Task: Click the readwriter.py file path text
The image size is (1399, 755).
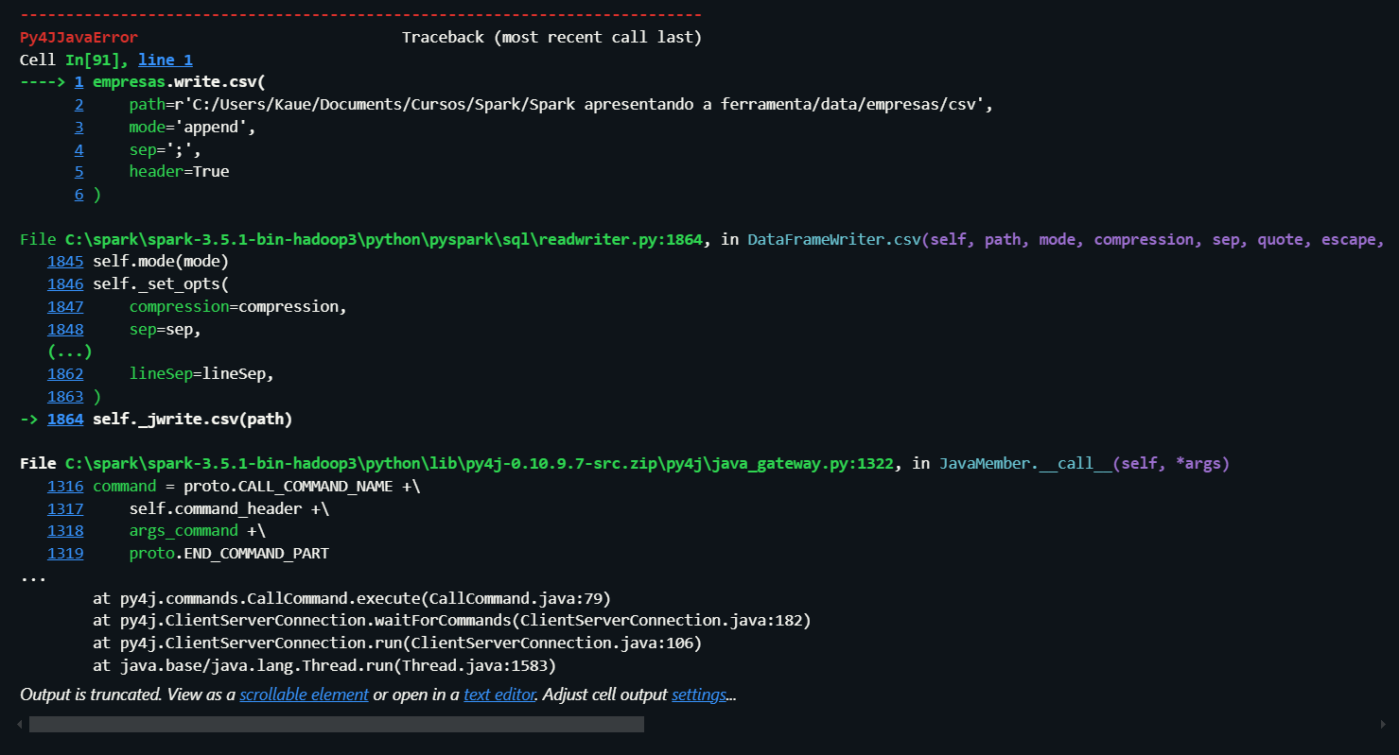Action: 384,239
